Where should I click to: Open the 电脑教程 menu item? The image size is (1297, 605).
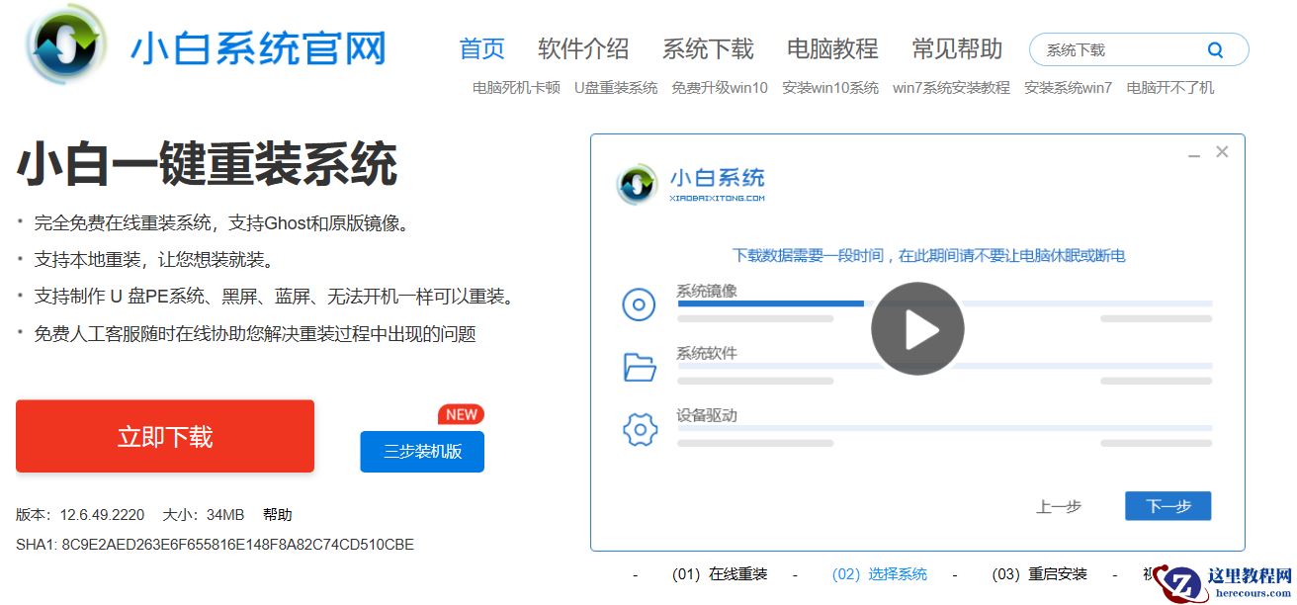pyautogui.click(x=831, y=48)
